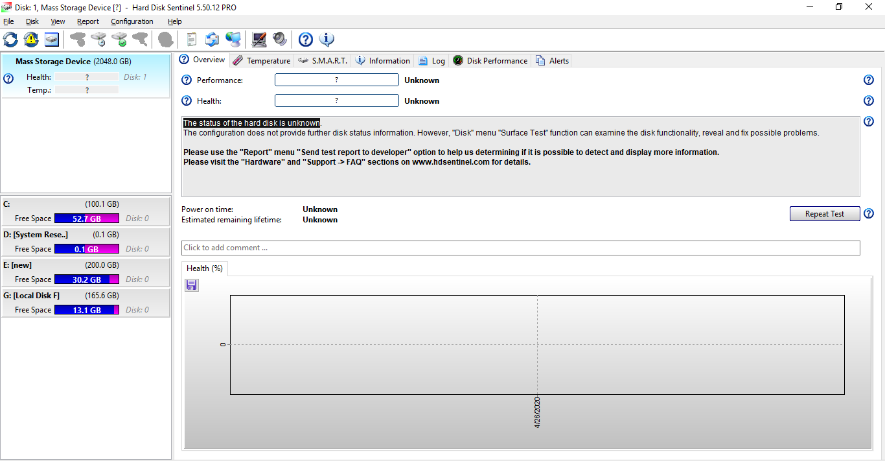
Task: Click the globe with monitor network icon
Action: (x=233, y=40)
